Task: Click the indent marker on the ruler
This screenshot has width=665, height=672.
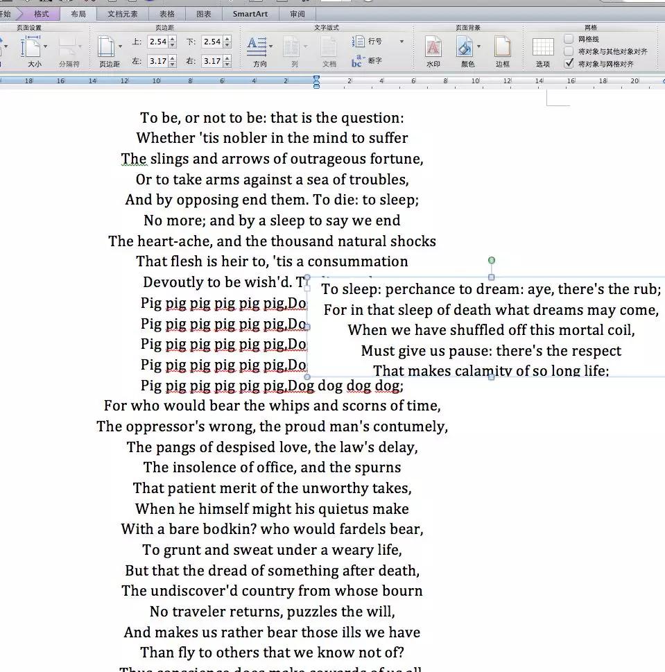Action: [x=317, y=82]
